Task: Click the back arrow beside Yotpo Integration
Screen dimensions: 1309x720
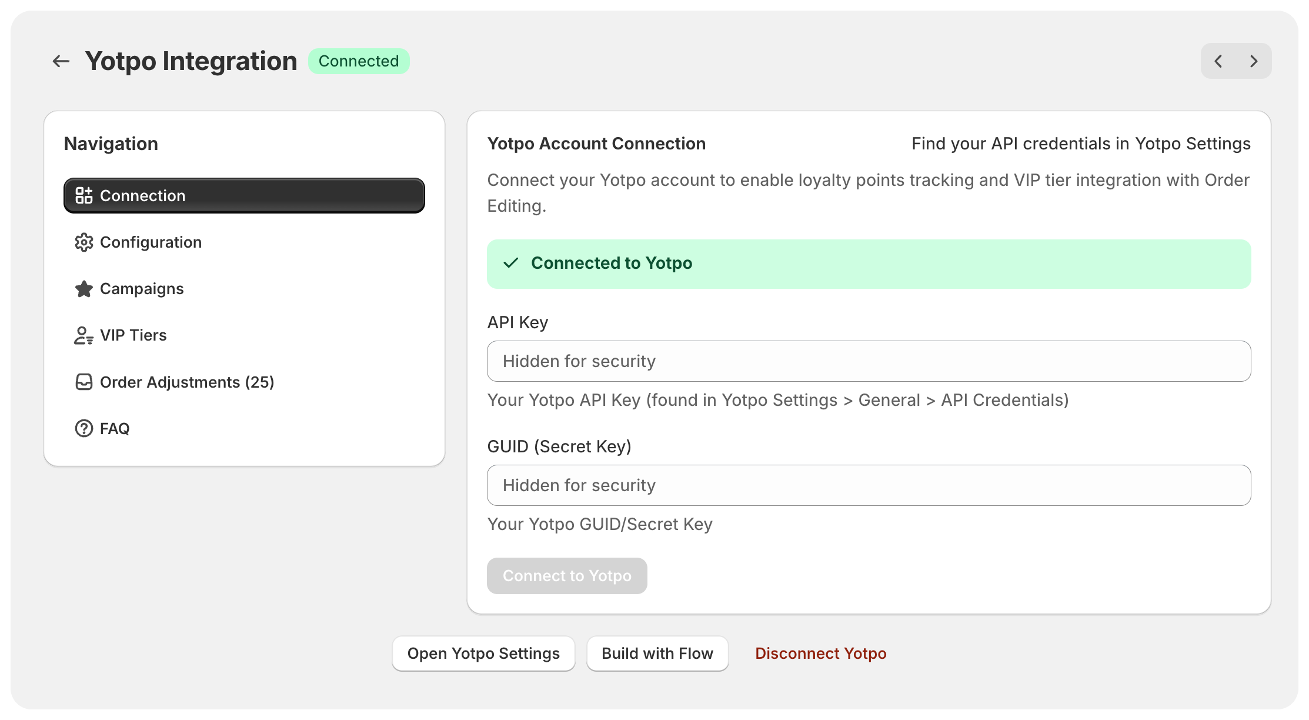Action: click(x=61, y=61)
